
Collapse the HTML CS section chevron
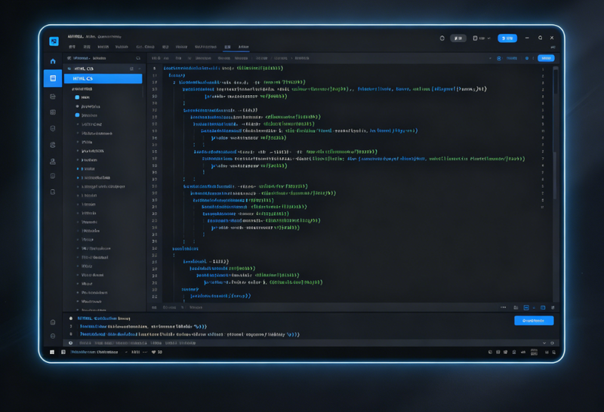point(140,69)
